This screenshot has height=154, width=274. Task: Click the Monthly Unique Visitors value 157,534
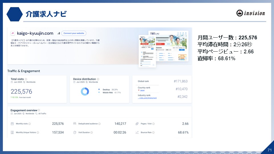pyautogui.click(x=58, y=132)
